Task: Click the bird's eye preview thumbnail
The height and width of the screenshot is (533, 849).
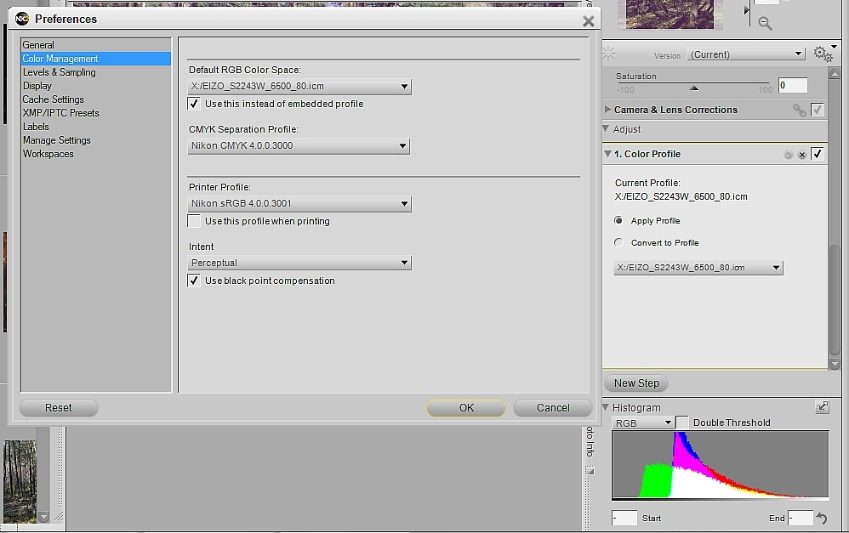Action: pyautogui.click(x=670, y=14)
